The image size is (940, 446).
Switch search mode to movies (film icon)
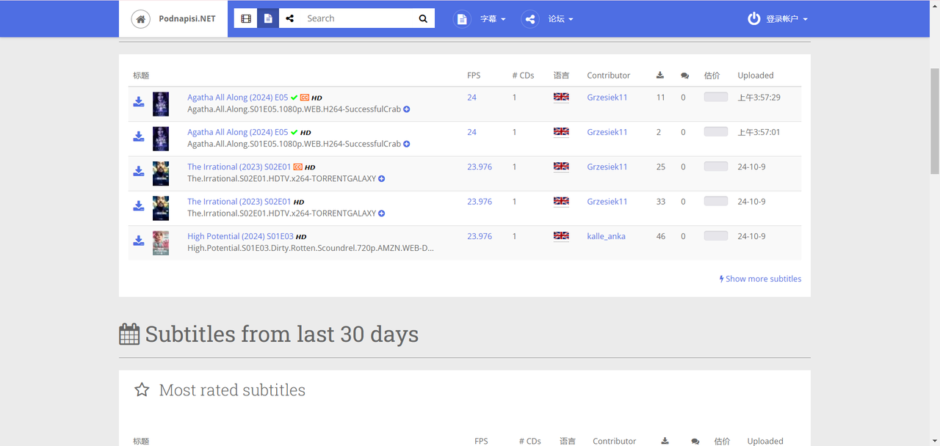coord(246,19)
